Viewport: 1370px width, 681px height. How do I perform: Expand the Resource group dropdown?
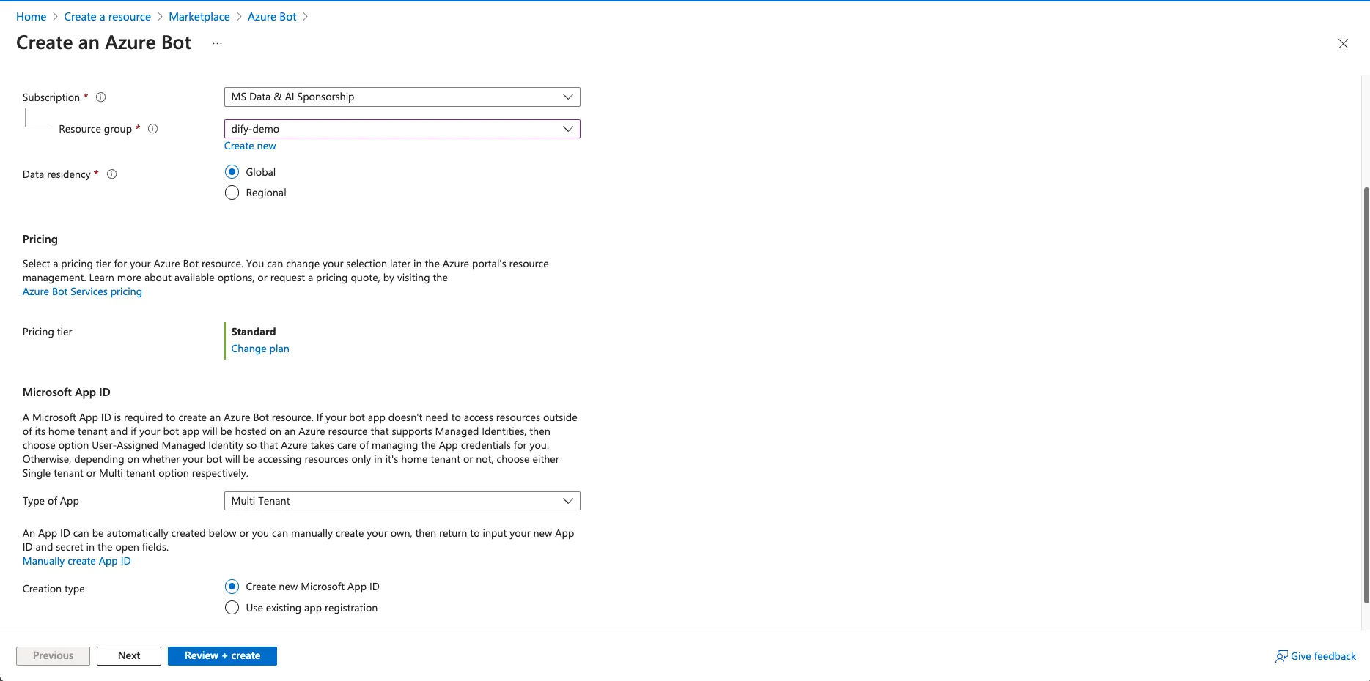[x=402, y=129]
